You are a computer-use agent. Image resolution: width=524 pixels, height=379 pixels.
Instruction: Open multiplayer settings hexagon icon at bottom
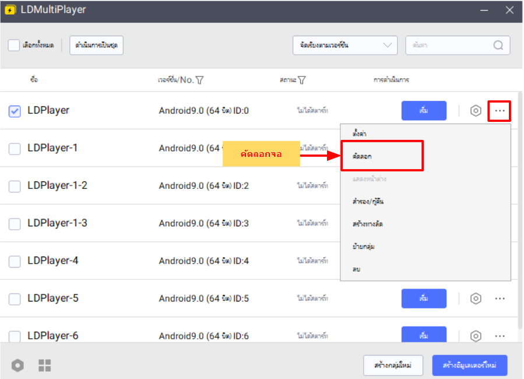[x=17, y=365]
